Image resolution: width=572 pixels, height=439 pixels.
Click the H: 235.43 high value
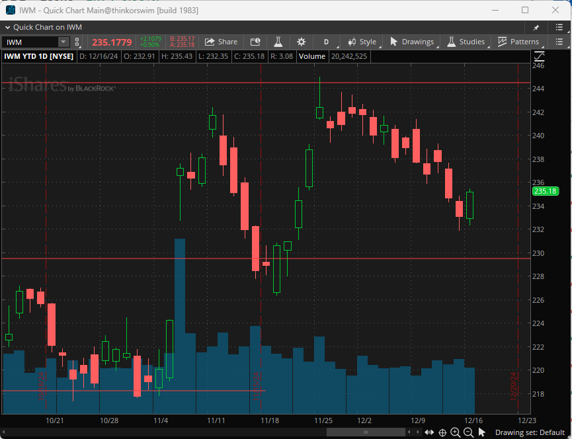177,56
